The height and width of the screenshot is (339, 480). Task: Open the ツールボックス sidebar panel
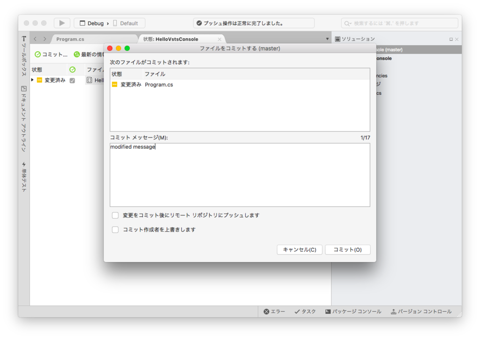[x=23, y=56]
